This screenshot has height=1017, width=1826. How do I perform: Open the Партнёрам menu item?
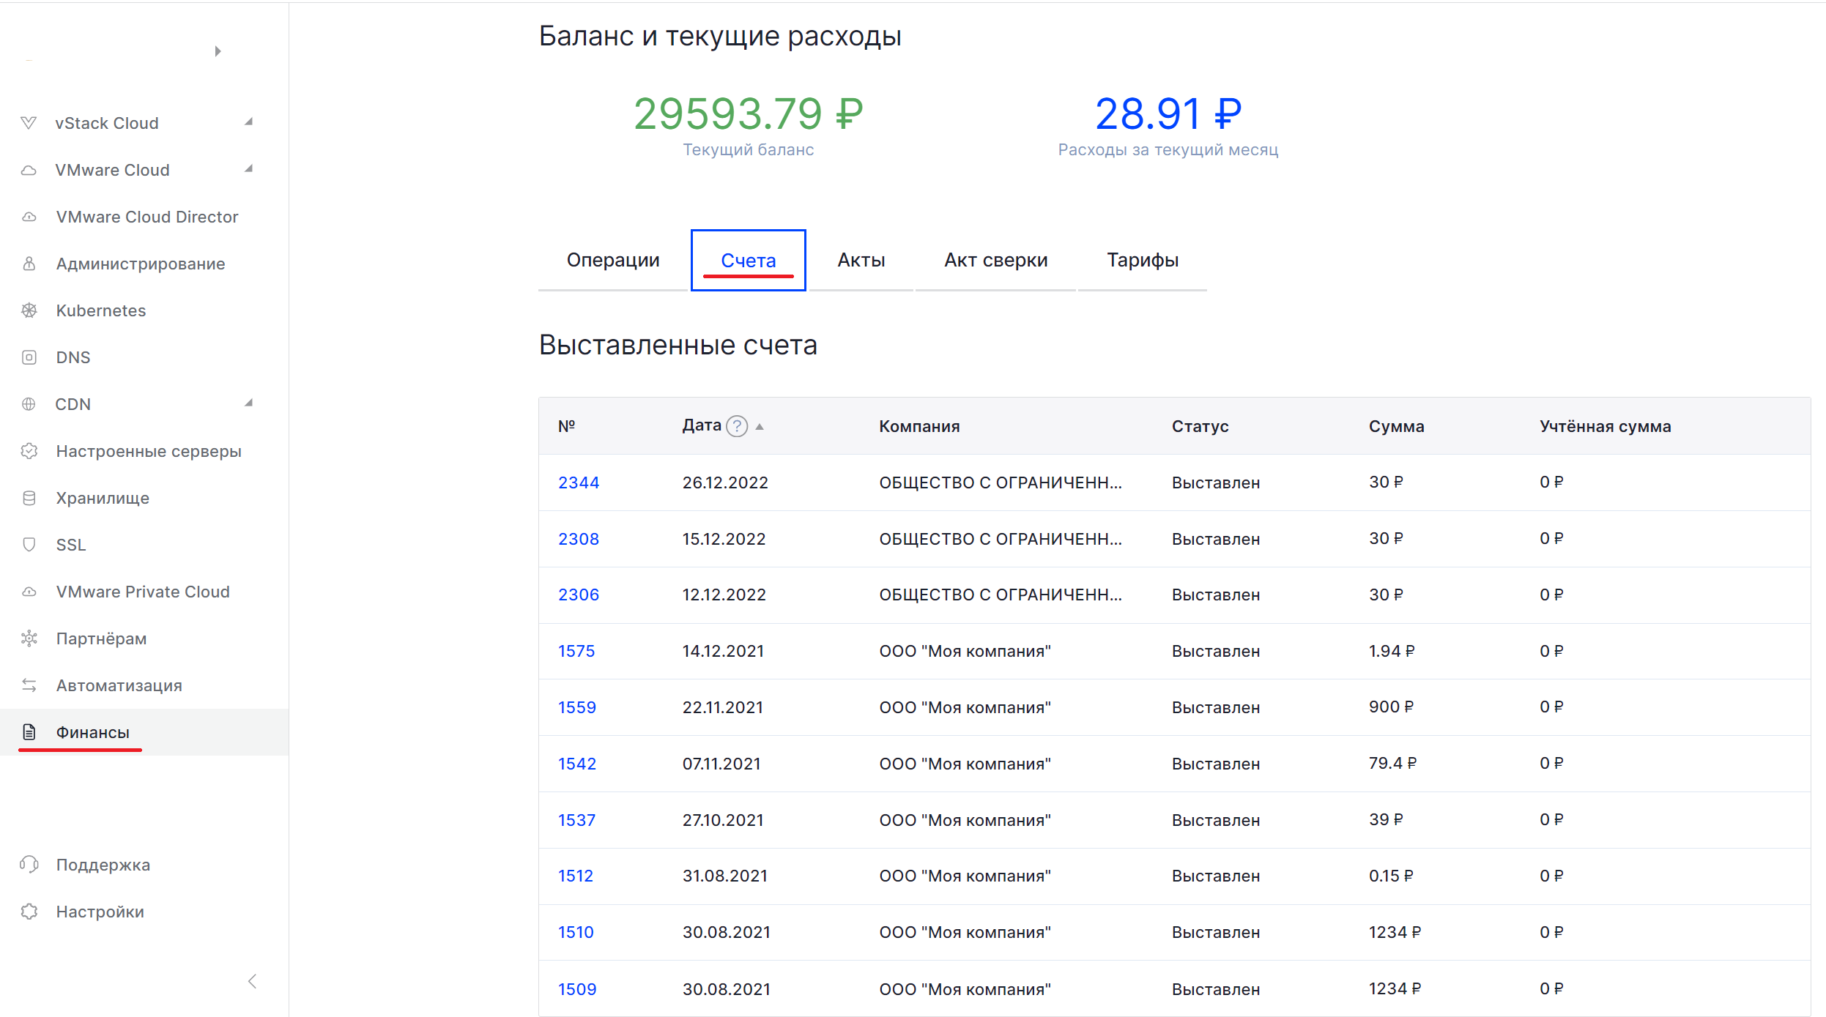[101, 638]
